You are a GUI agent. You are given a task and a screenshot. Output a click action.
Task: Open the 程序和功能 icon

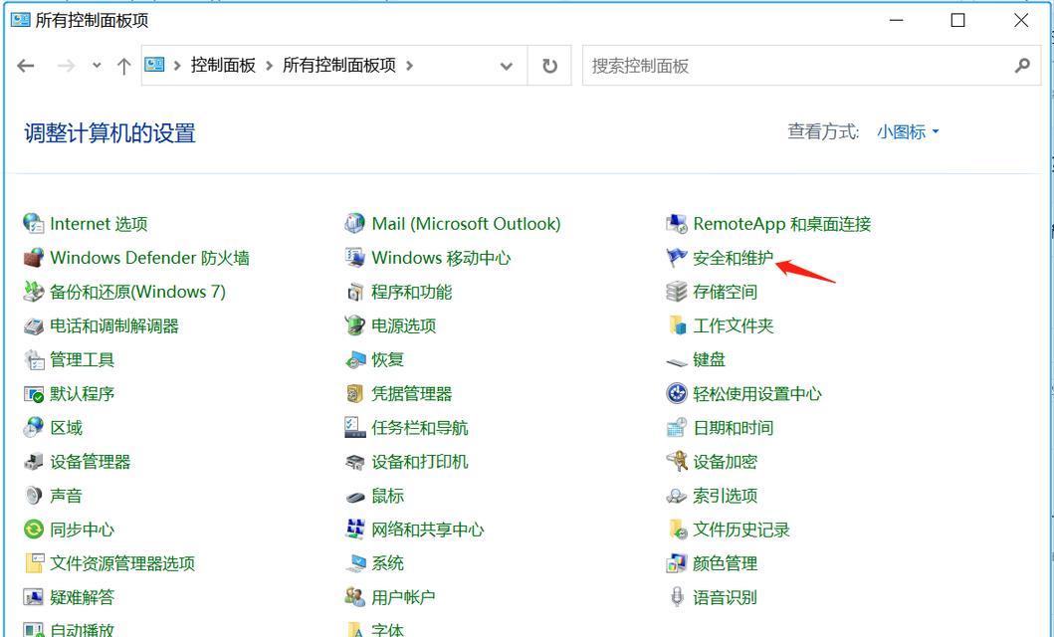355,292
